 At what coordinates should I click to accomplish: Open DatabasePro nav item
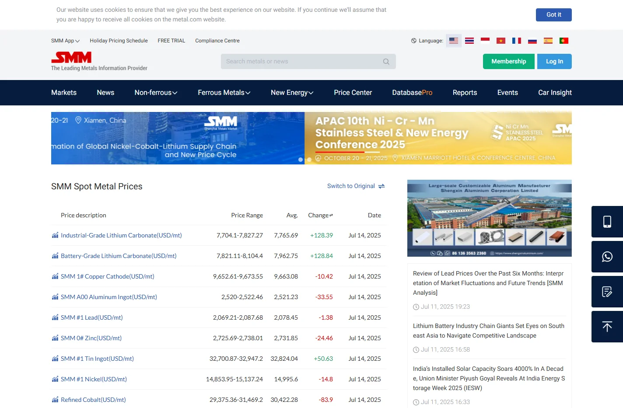point(412,93)
